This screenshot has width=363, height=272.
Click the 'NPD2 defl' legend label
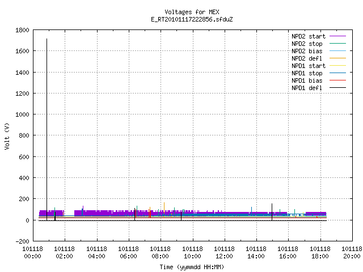[307, 58]
